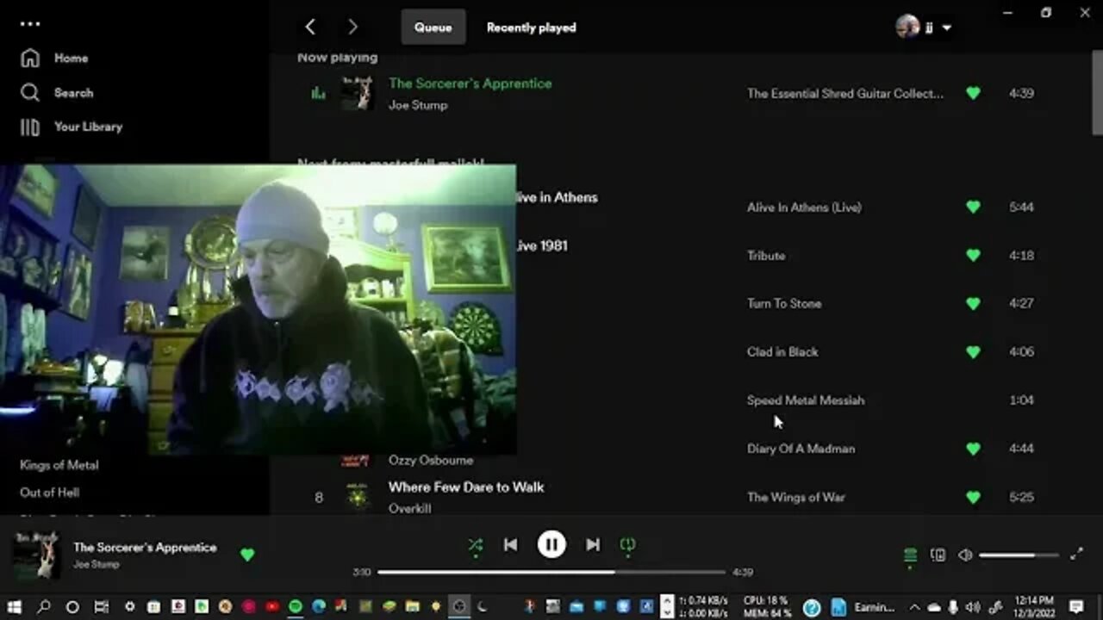Open the Diary Of A Madman album link
Screen dimensions: 1103x620
[x=801, y=448]
